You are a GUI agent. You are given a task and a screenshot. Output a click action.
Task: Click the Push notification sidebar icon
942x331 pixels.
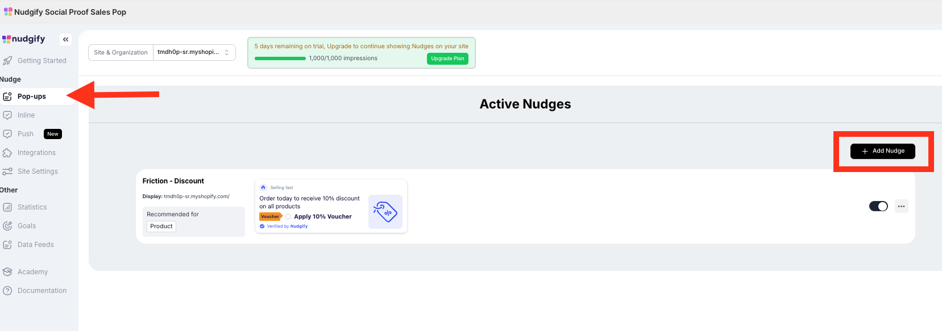(7, 134)
